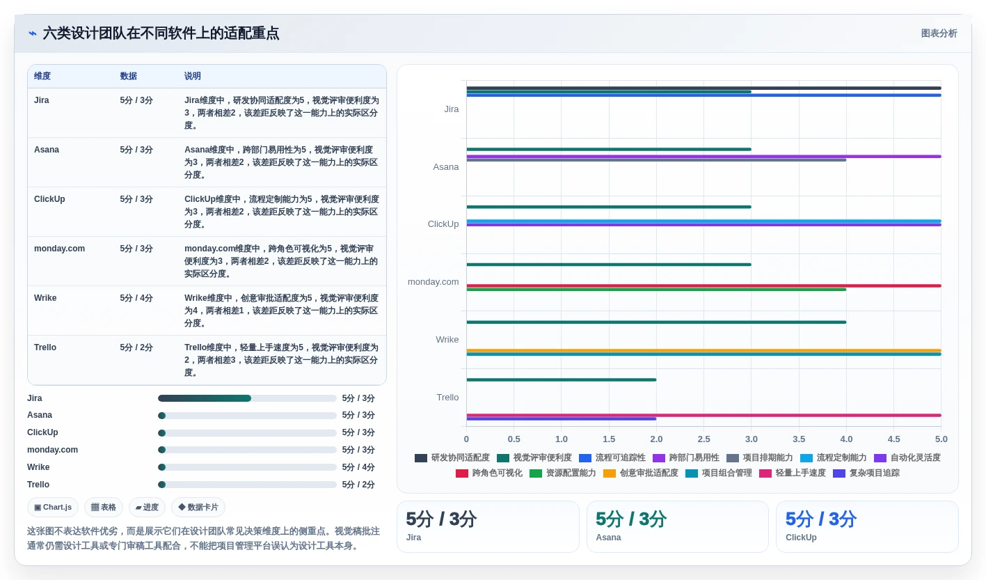The width and height of the screenshot is (986, 580).
Task: Toggle 资源配置能力 legend entry
Action: pos(563,473)
